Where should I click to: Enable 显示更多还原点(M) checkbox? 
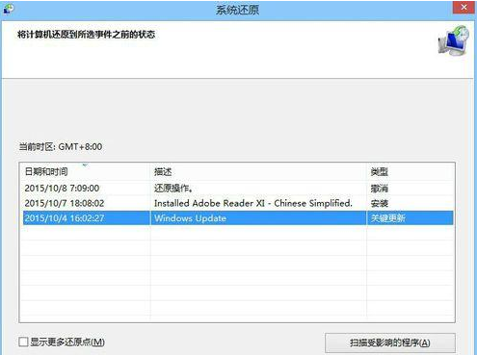[x=23, y=342]
